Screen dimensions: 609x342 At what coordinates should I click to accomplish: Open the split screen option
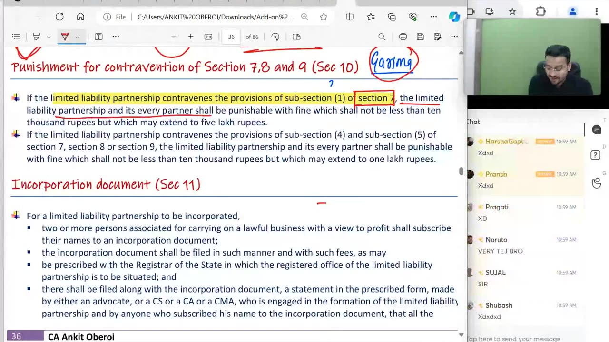[x=350, y=17]
